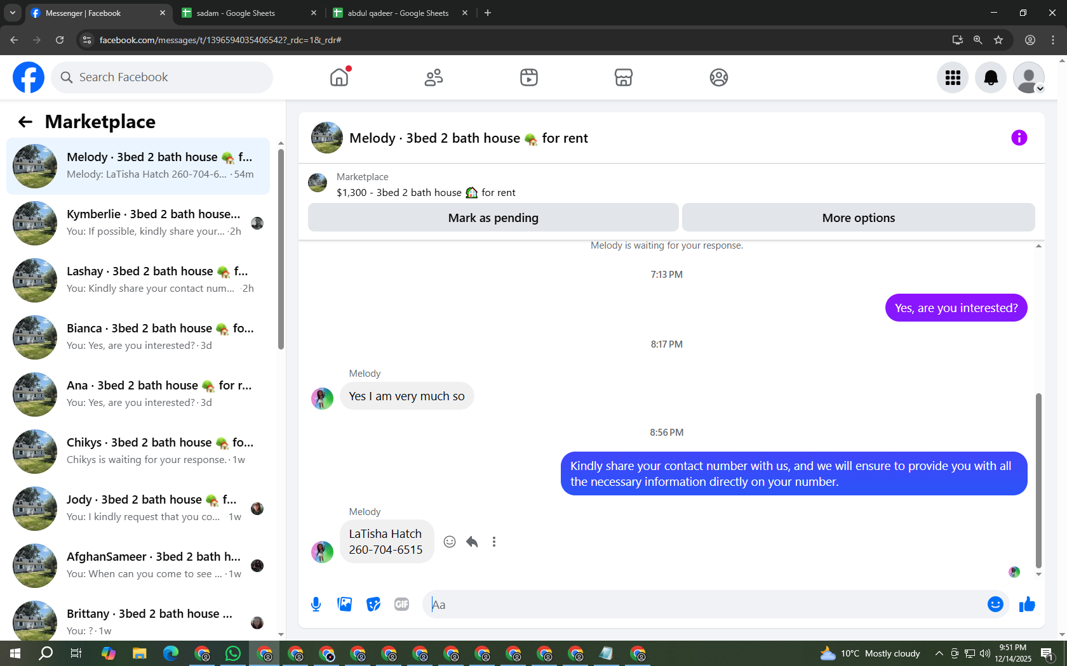This screenshot has height=666, width=1067.
Task: Open the Windows notification center icon
Action: click(x=1048, y=653)
